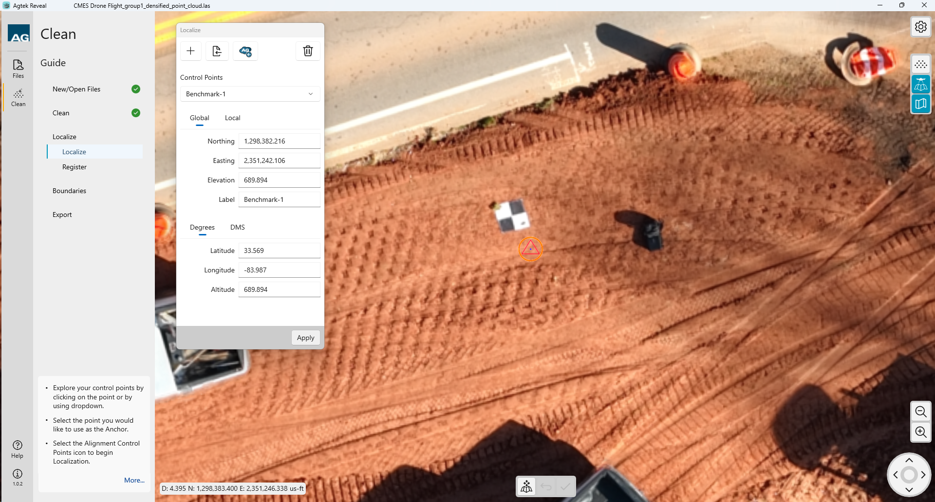Open the Control Points Benchmark-1 dropdown
Image resolution: width=935 pixels, height=502 pixels.
[250, 94]
